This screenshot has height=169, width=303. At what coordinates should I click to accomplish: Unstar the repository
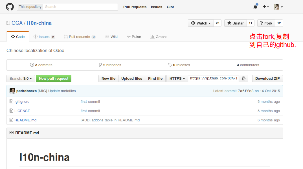(x=236, y=23)
